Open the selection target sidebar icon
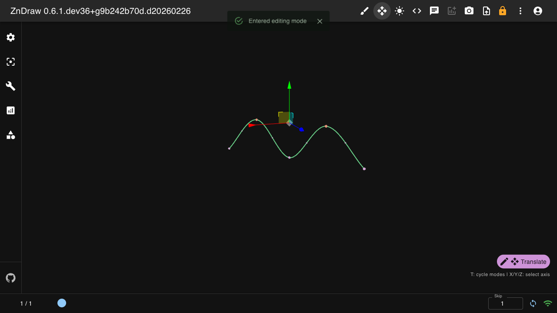557x313 pixels. coord(11,62)
